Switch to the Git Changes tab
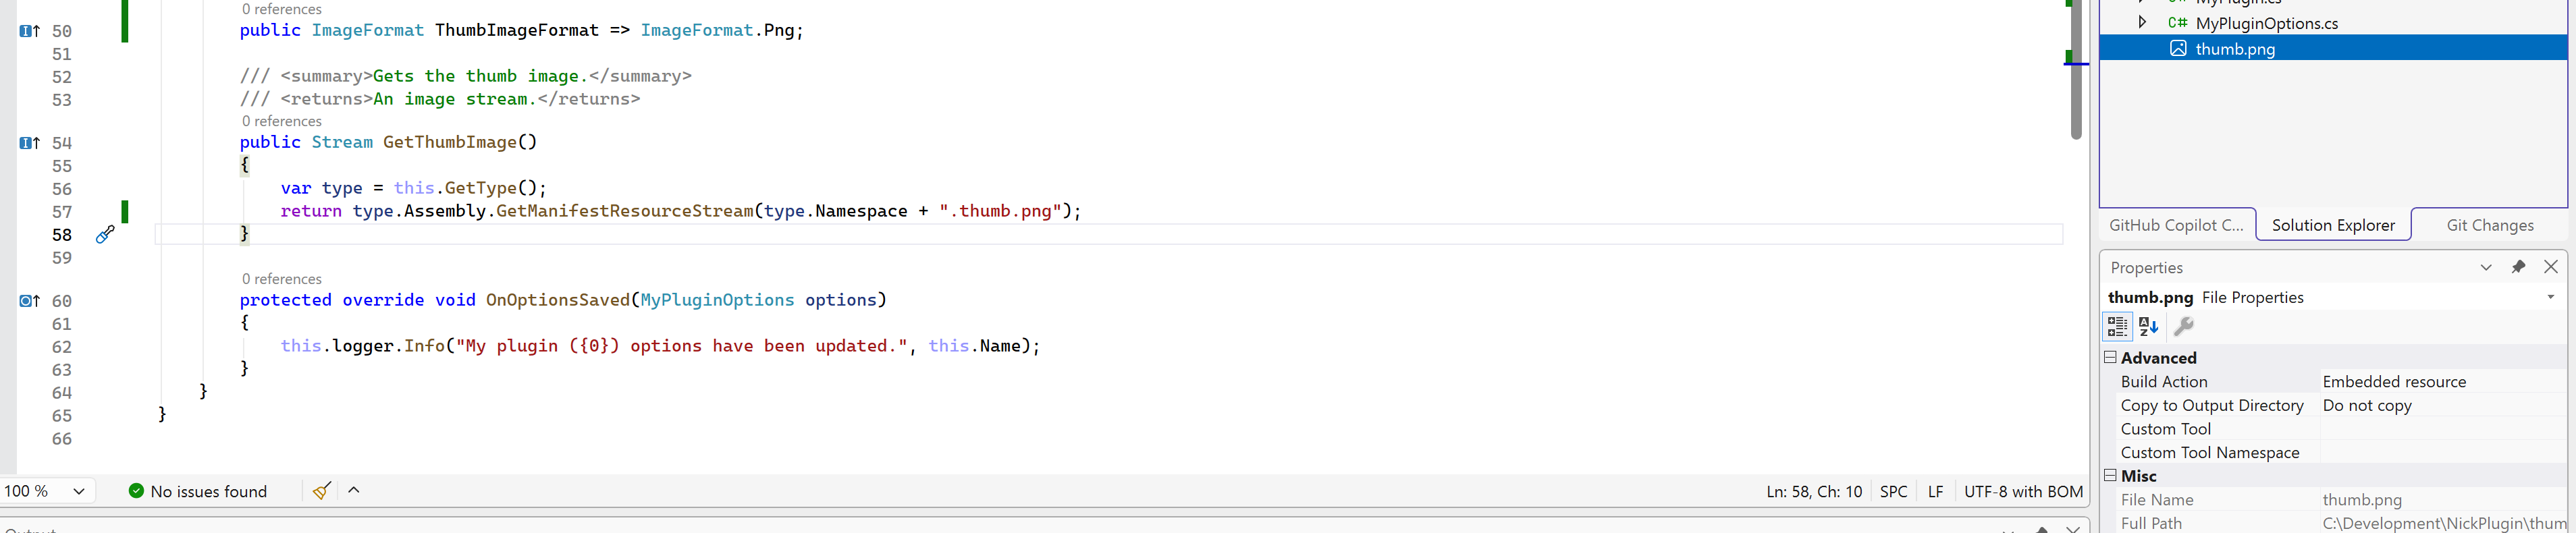This screenshot has height=533, width=2576. click(x=2489, y=225)
